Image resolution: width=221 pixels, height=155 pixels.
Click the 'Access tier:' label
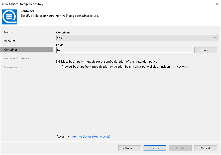click(64, 137)
